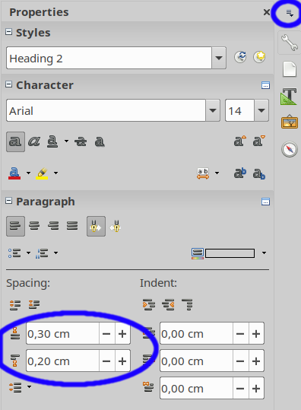Viewport: 301px width, 410px height.
Task: Apply the red font color
Action: (x=14, y=173)
